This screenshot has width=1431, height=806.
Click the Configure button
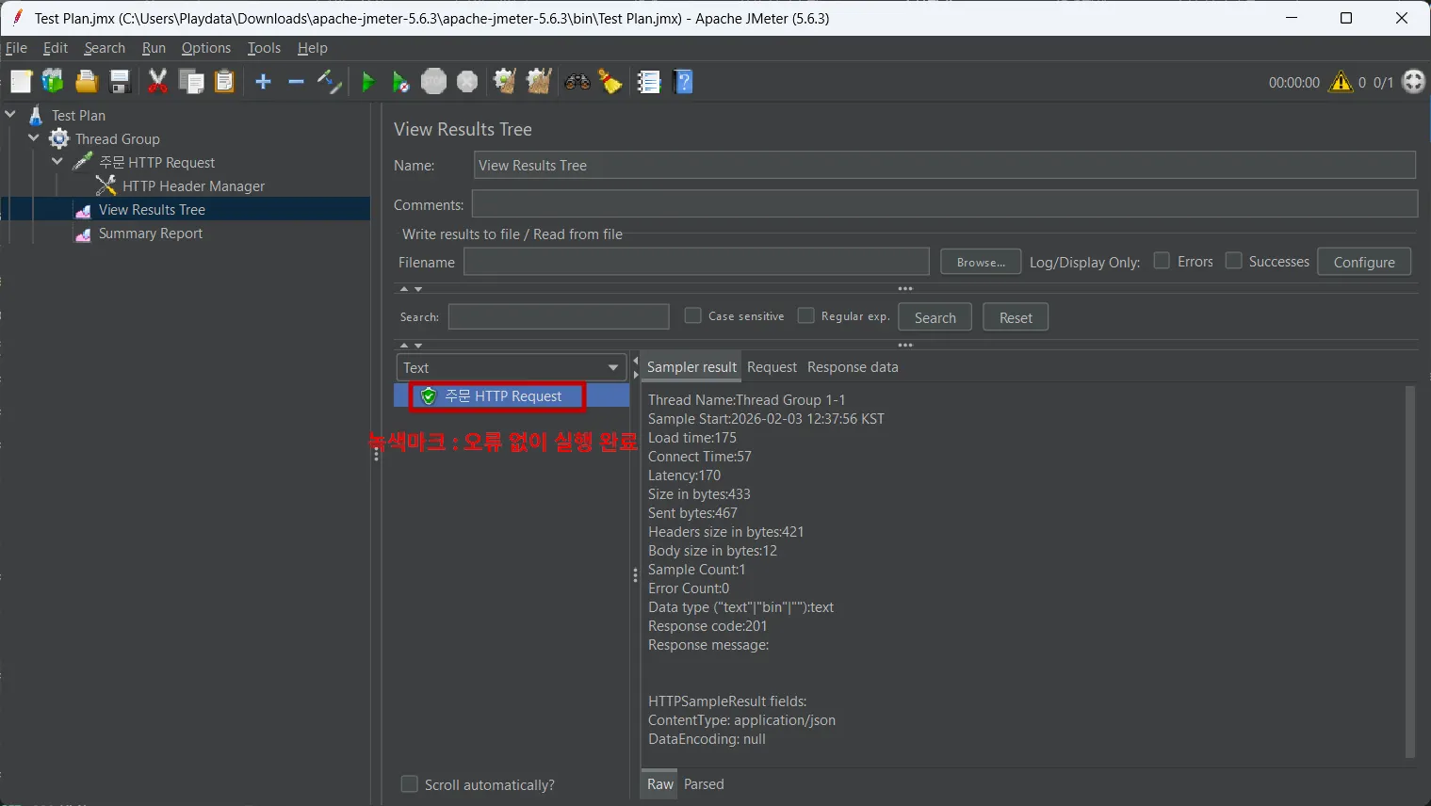pos(1364,262)
